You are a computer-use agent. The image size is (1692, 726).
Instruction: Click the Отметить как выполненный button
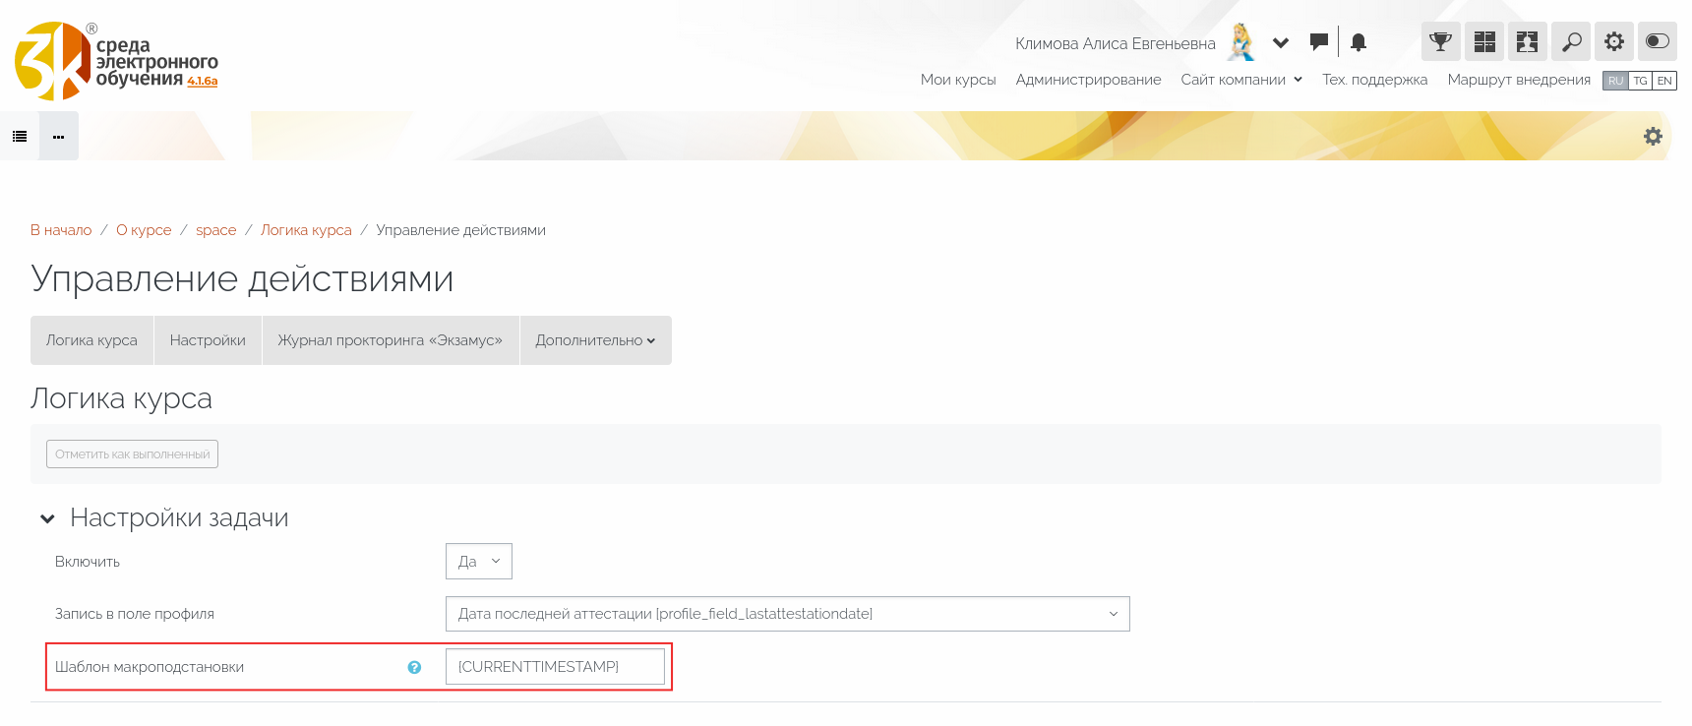(x=132, y=454)
